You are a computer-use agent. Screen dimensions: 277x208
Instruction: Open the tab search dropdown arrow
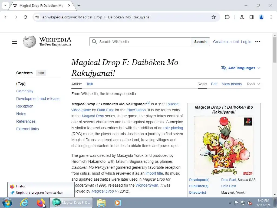tap(5, 5)
